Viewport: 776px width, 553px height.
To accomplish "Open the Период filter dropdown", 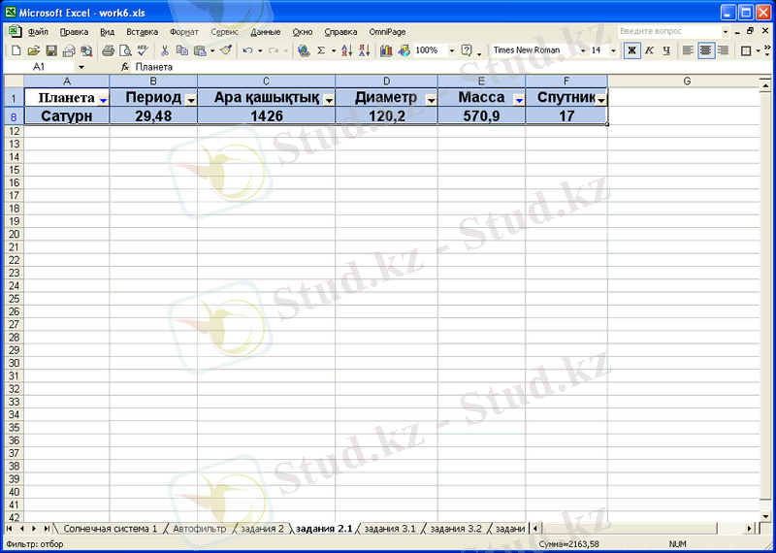I will (x=191, y=101).
